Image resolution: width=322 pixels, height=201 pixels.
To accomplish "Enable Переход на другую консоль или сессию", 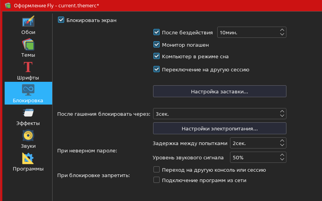I will 157,170.
